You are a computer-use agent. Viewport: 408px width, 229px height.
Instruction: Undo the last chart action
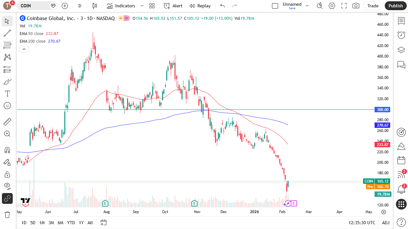tap(222, 6)
